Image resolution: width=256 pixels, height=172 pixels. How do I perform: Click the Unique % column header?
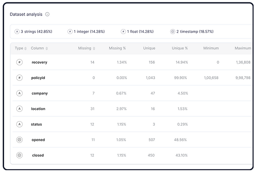(x=179, y=48)
